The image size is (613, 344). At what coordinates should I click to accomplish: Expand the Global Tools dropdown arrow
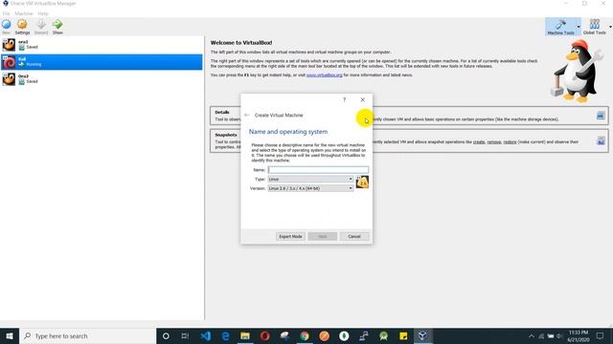point(610,27)
